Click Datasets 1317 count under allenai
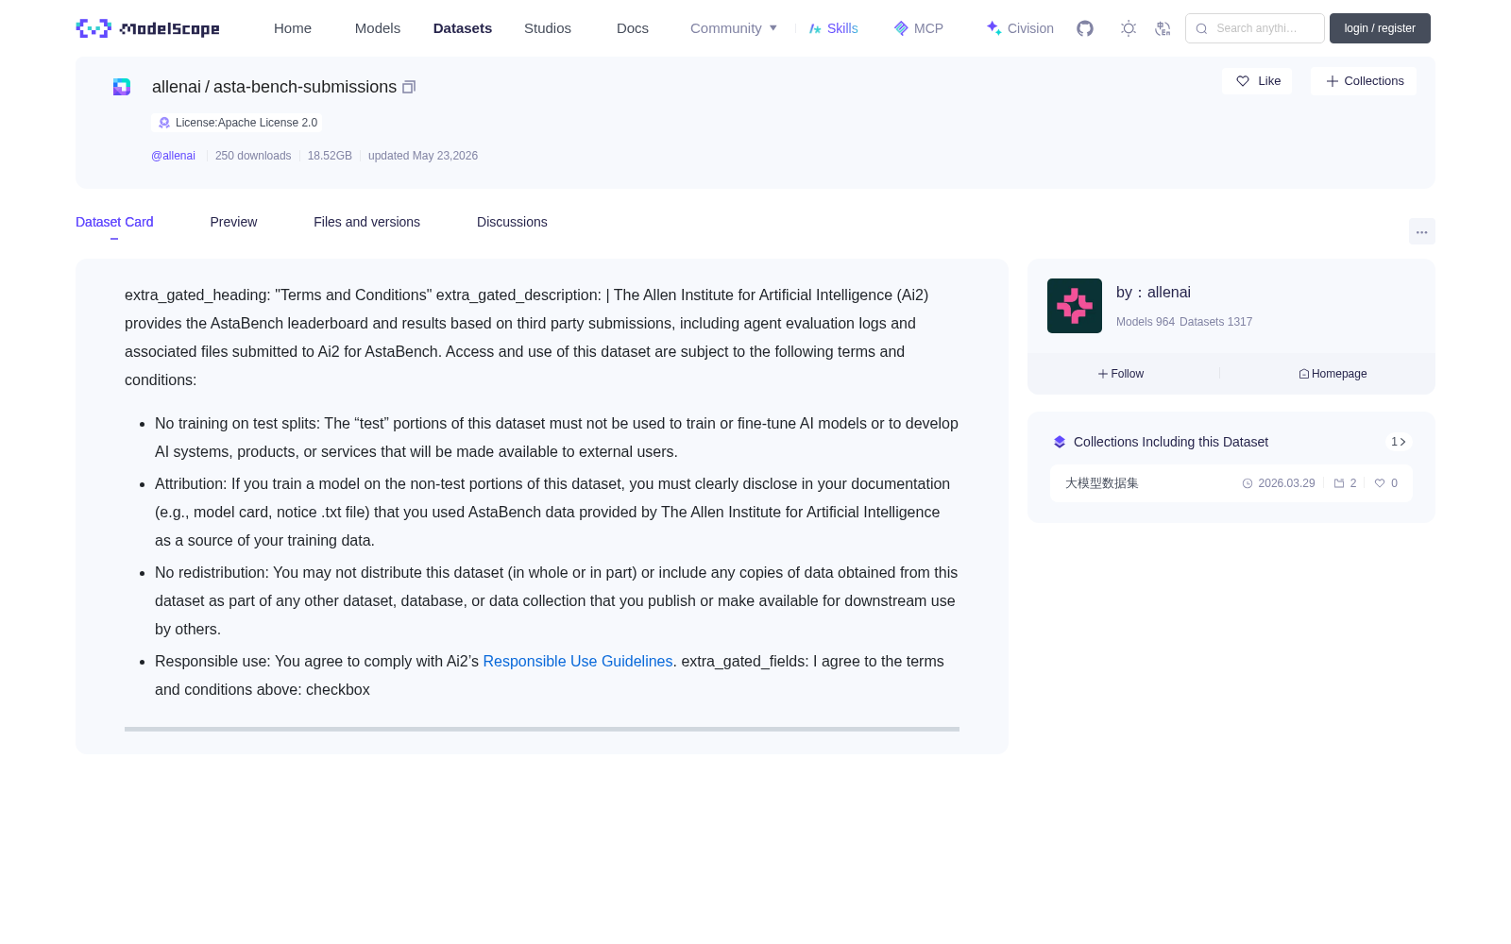This screenshot has width=1511, height=944. [x=1216, y=322]
